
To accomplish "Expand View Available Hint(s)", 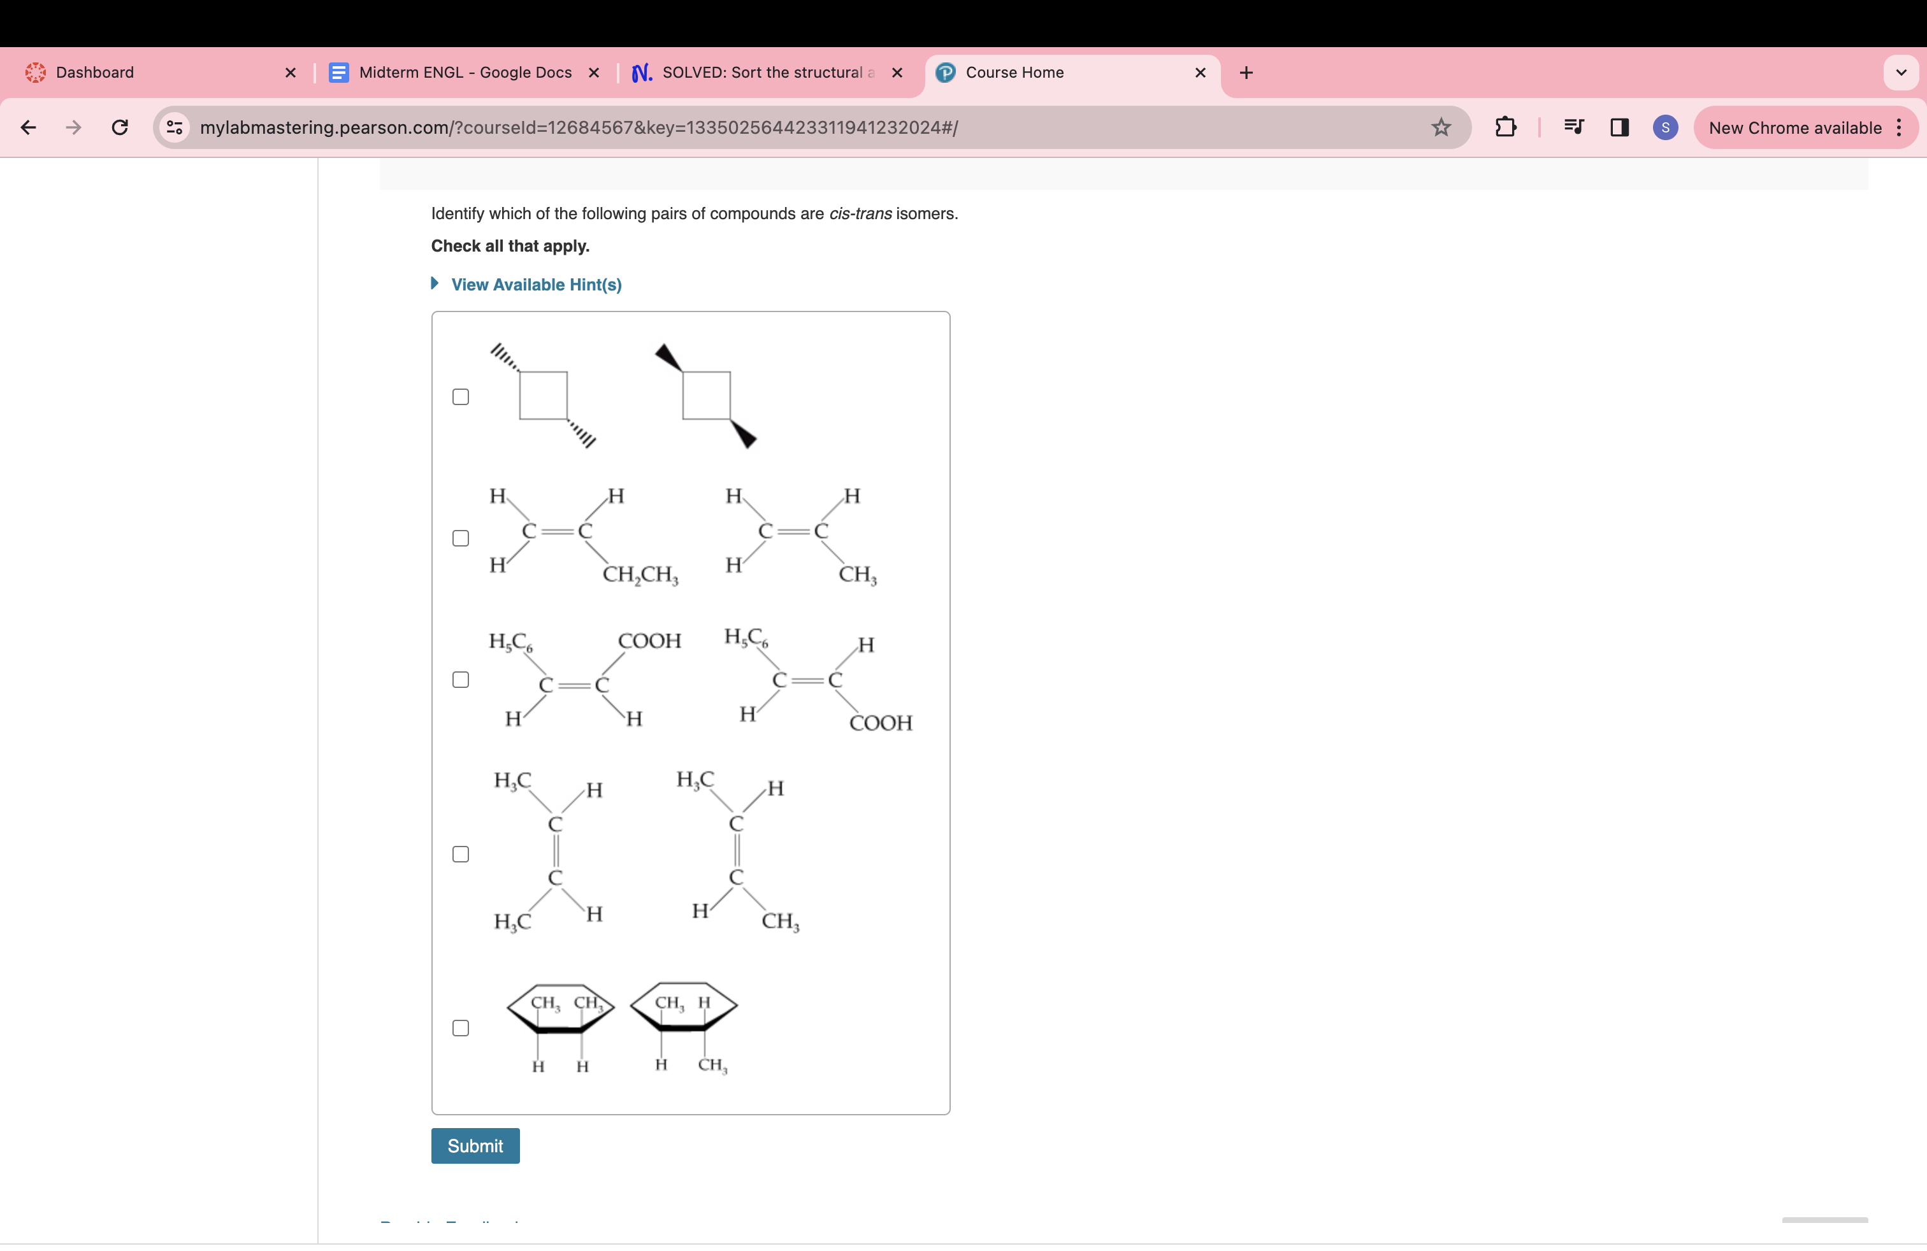I will click(535, 285).
